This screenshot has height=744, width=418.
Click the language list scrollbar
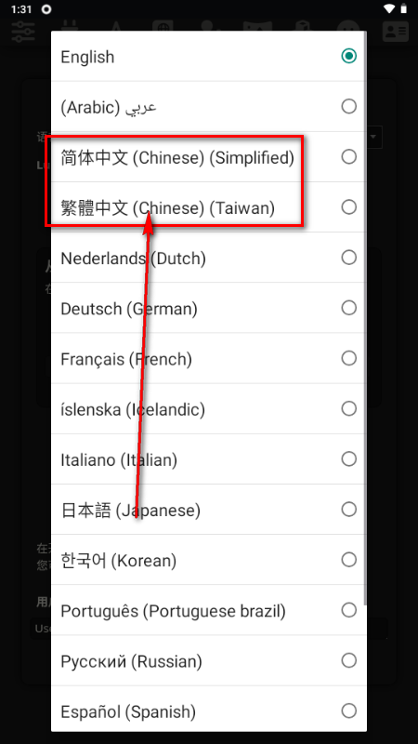364,318
